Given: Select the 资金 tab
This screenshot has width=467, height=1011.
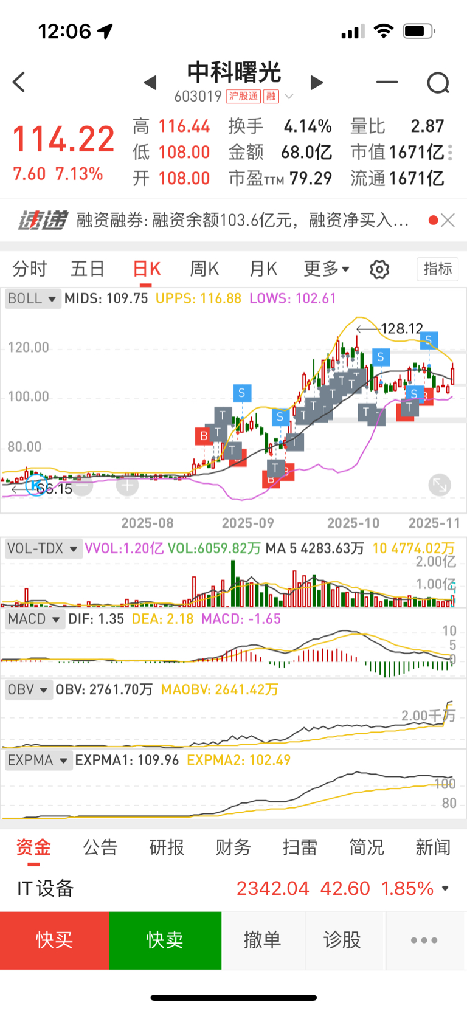Looking at the screenshot, I should [x=33, y=847].
